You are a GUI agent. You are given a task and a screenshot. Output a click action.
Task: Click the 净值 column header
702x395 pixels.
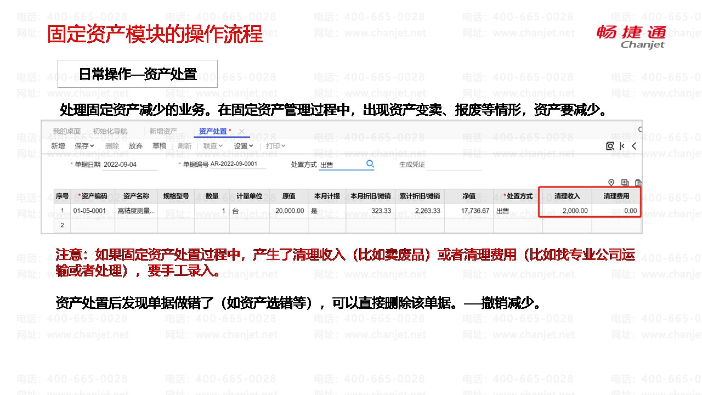point(469,196)
